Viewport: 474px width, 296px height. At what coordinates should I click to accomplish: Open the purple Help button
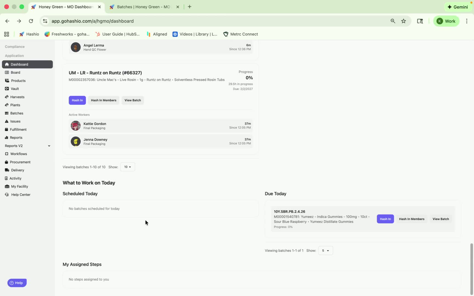click(17, 283)
